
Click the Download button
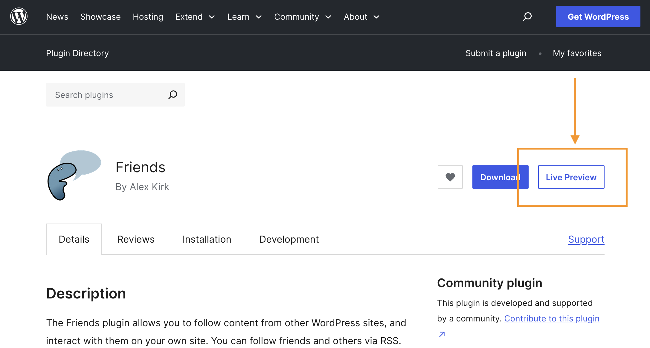click(500, 177)
